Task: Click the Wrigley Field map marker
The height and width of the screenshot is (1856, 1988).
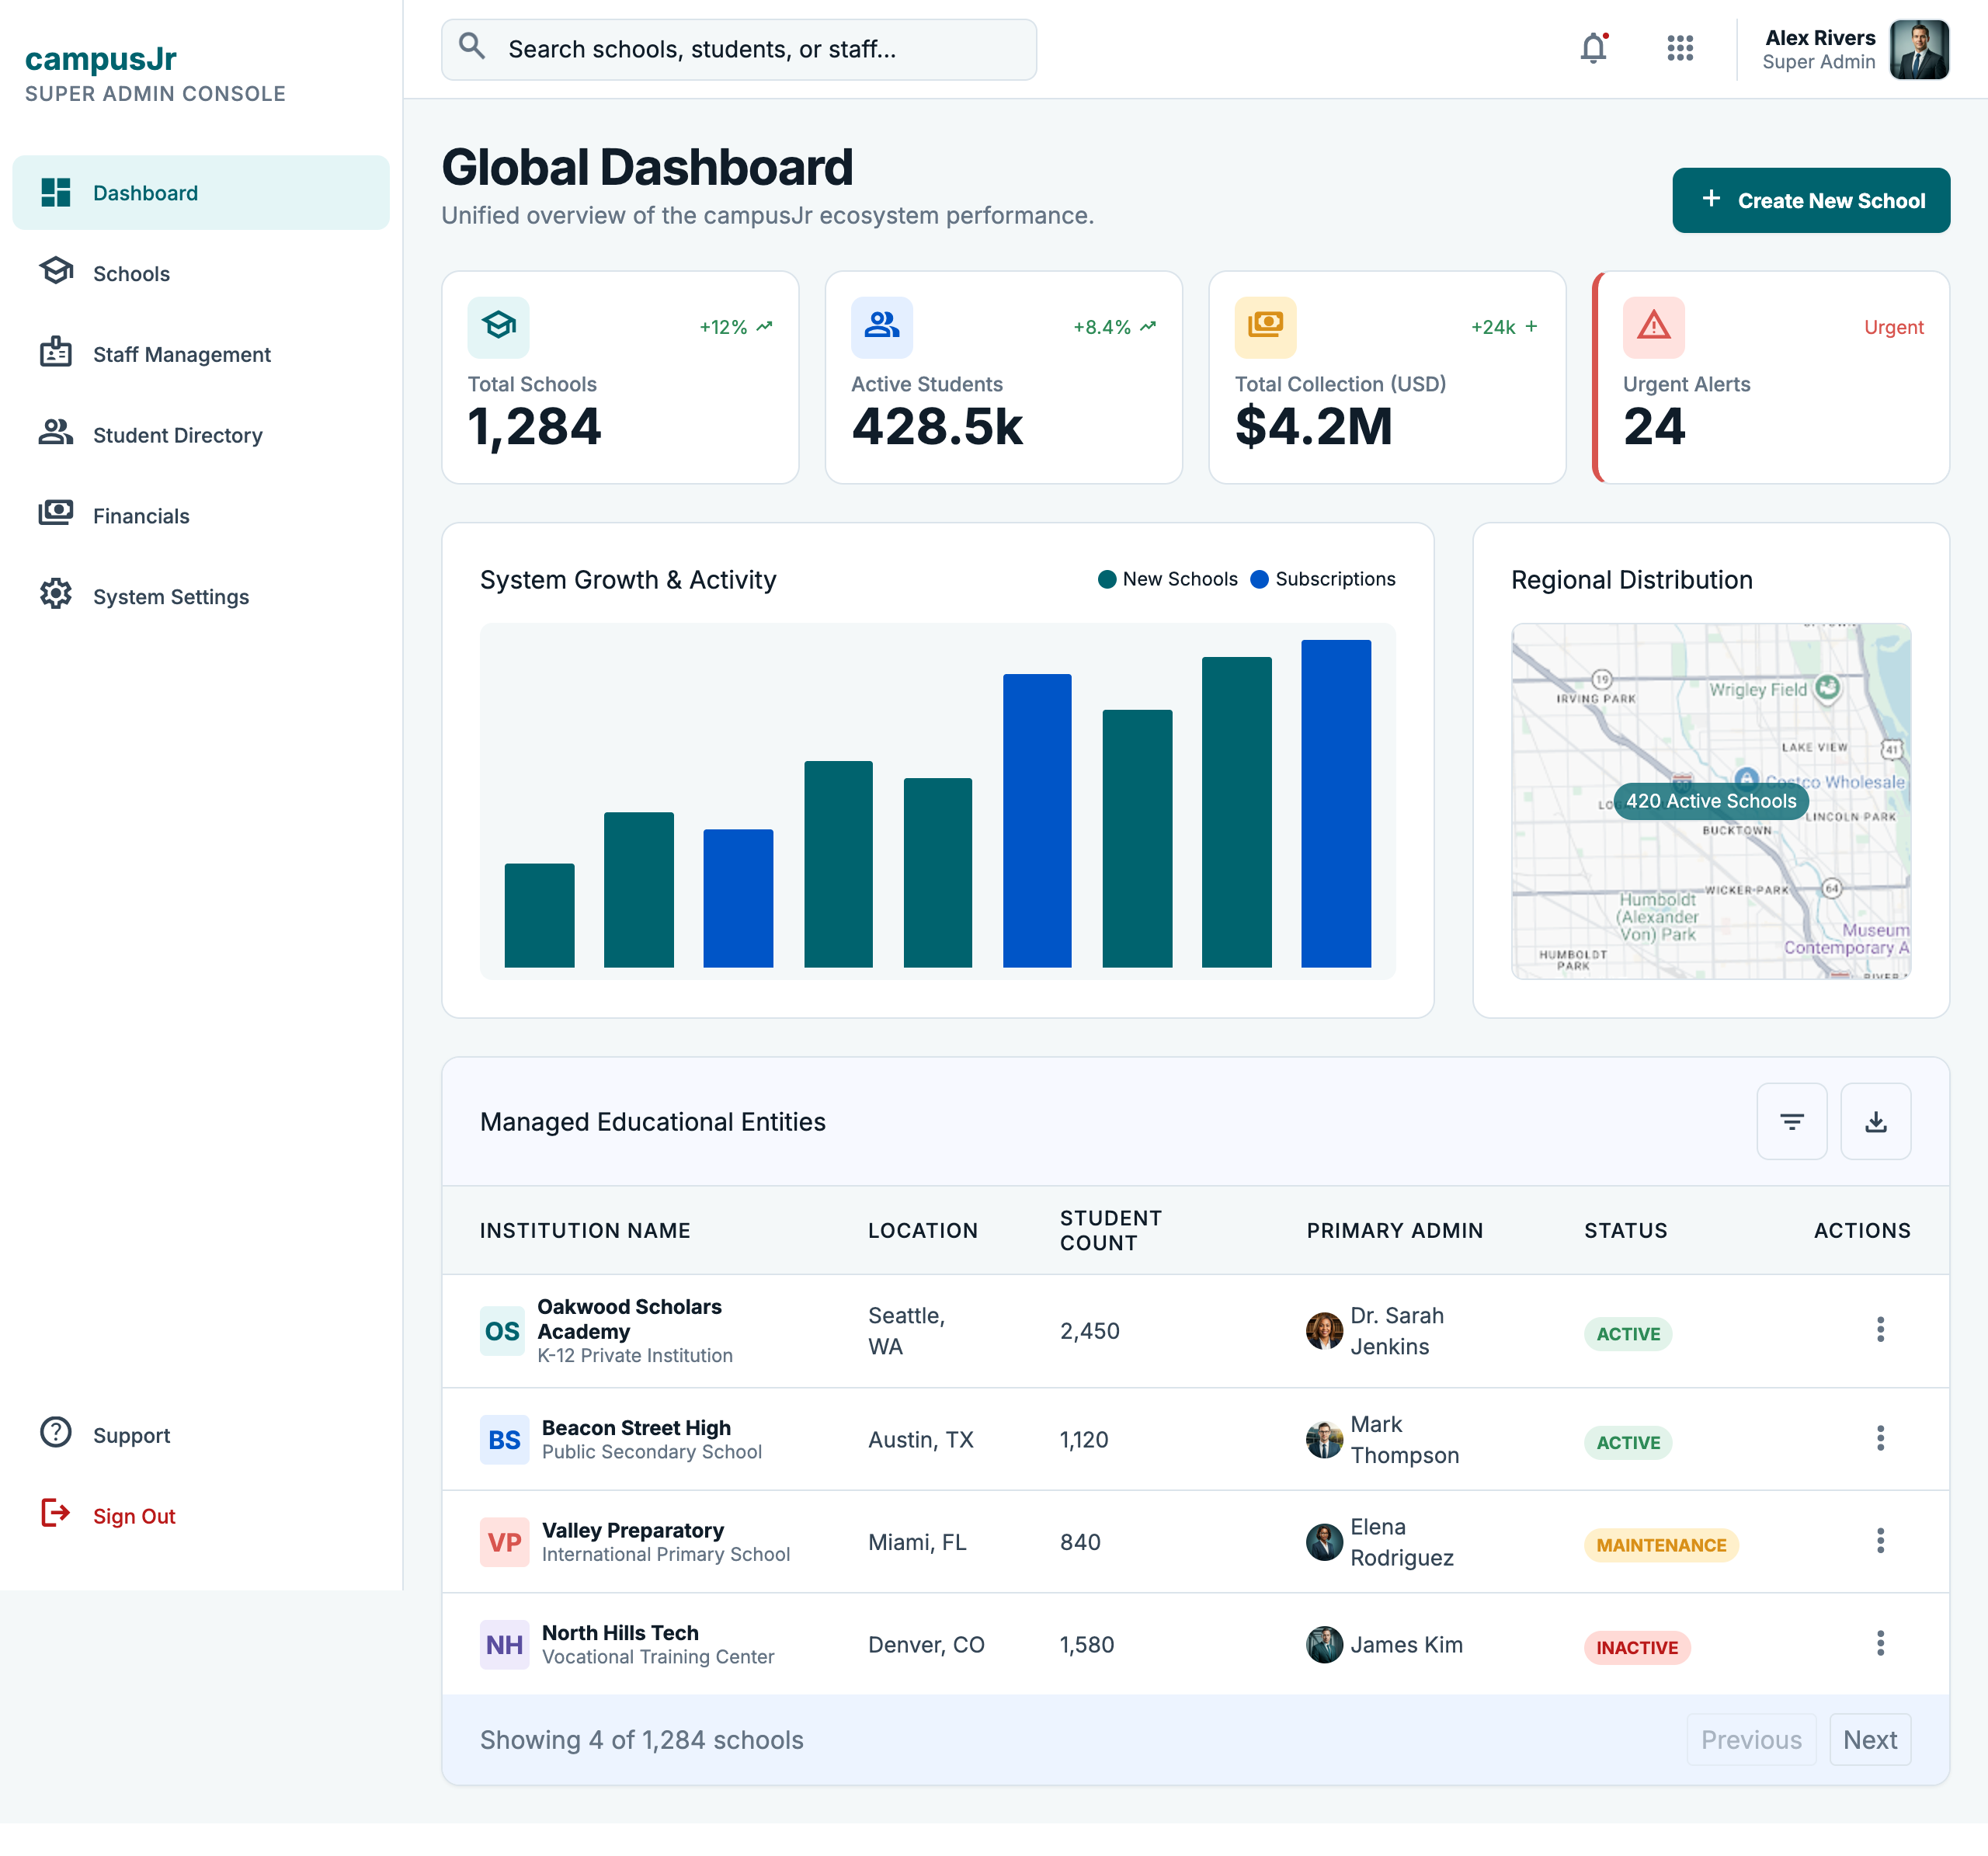Action: point(1827,688)
